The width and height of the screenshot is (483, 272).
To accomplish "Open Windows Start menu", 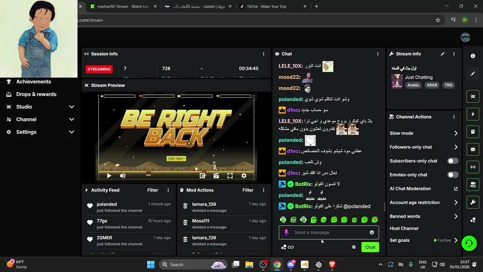I will coord(151,264).
